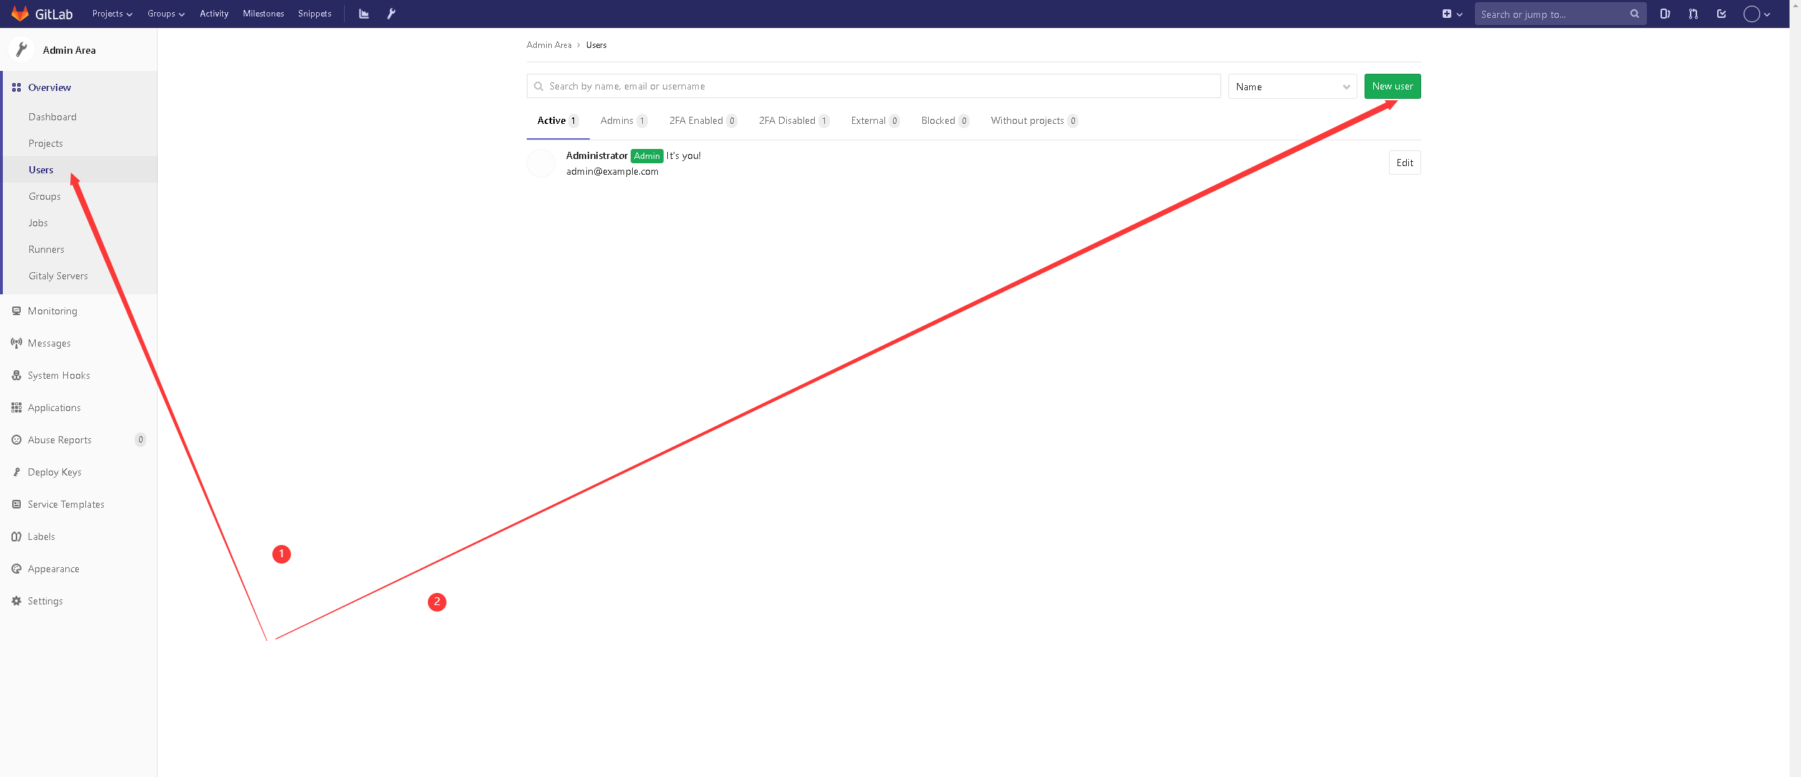This screenshot has height=777, width=1801.
Task: Open the todos checkmark icon
Action: 1721,14
